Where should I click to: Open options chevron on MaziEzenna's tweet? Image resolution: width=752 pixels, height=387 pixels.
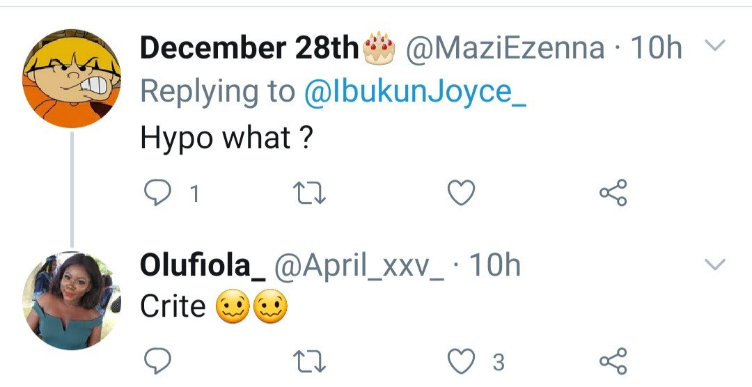pos(715,47)
